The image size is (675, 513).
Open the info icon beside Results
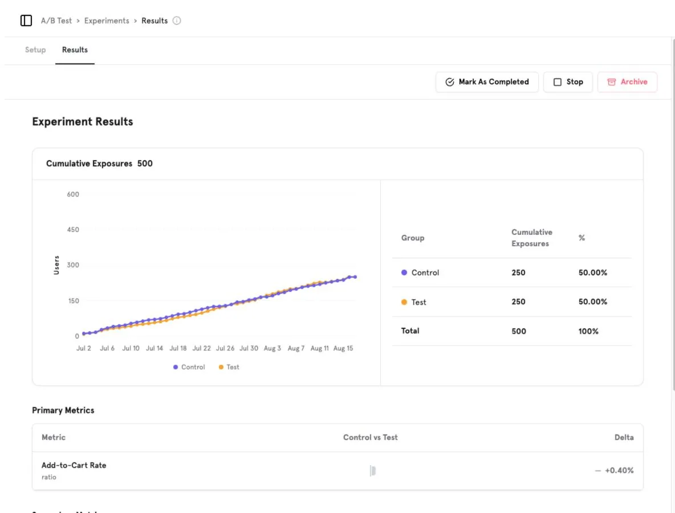coord(177,21)
